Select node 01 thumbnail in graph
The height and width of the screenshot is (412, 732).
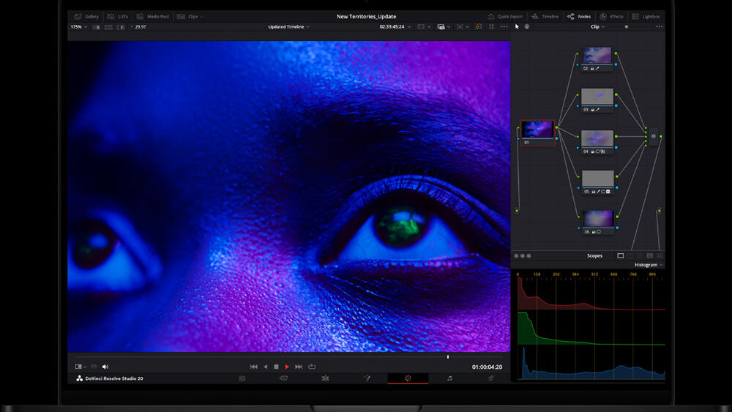pos(537,130)
